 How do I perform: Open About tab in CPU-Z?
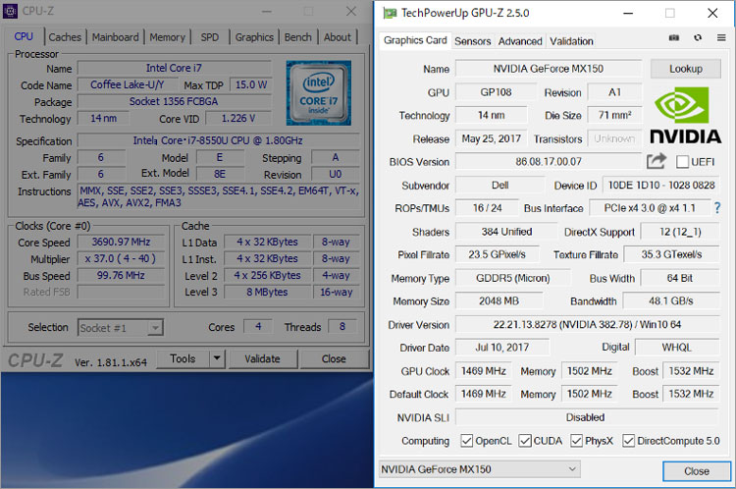(337, 37)
